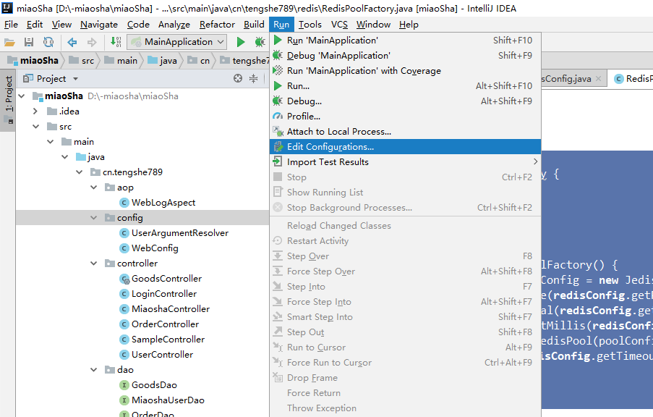Open the Build menu

[x=254, y=25]
